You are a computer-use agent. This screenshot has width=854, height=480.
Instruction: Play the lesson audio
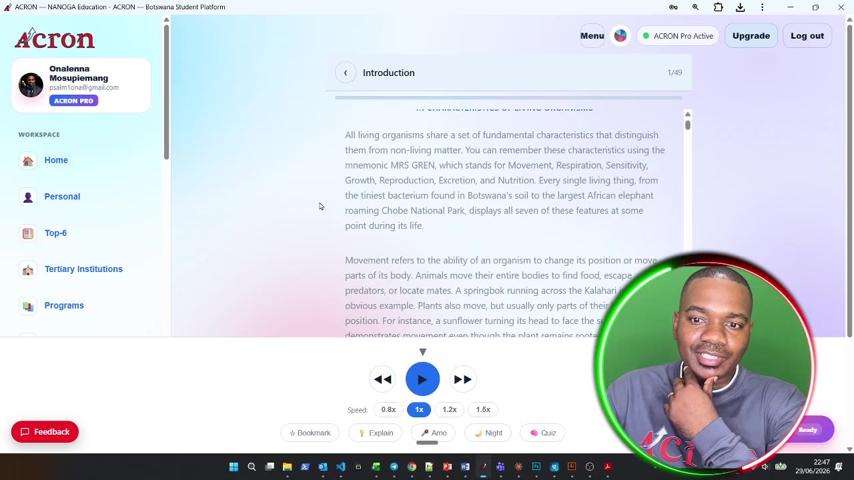[422, 379]
